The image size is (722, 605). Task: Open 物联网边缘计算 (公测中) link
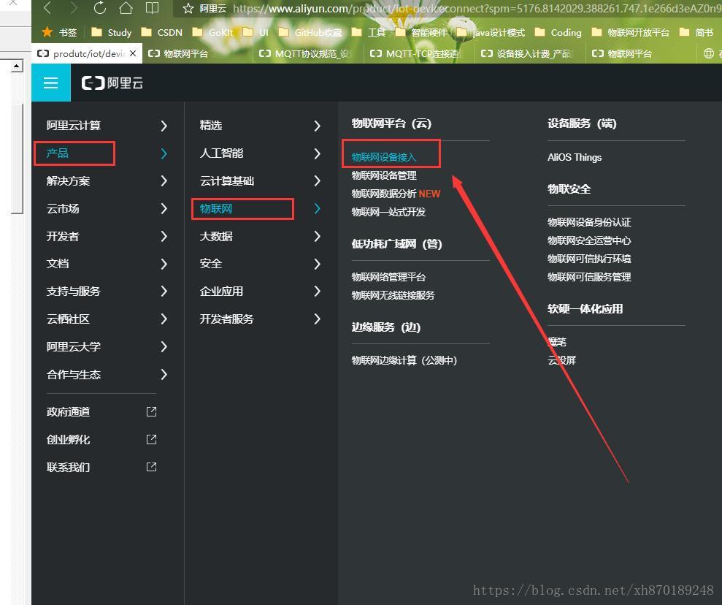404,360
